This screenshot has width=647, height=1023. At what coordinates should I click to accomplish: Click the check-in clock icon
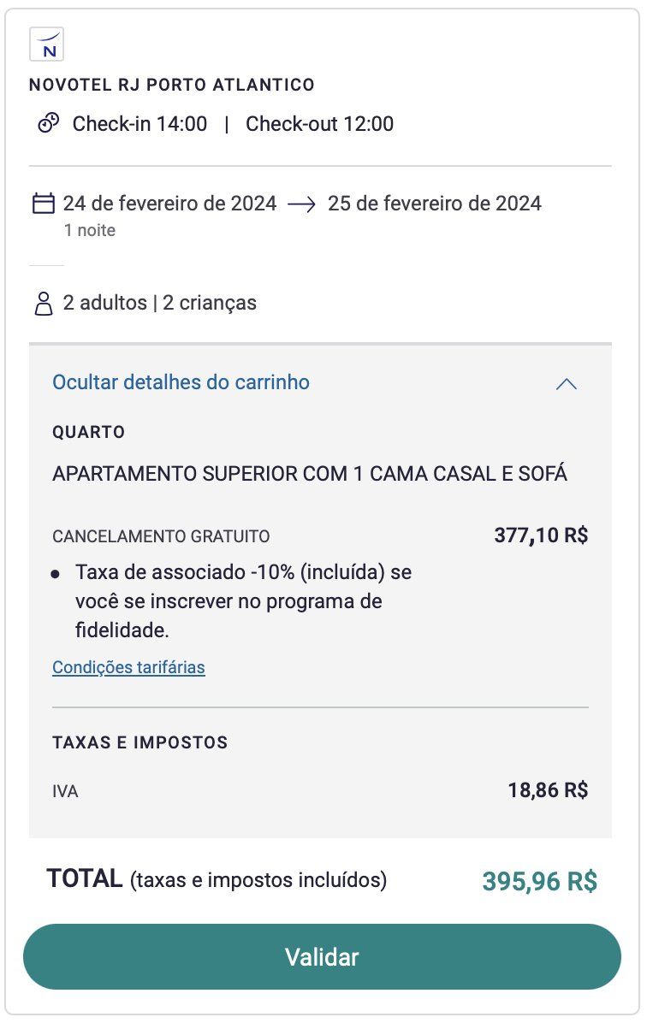pyautogui.click(x=49, y=124)
